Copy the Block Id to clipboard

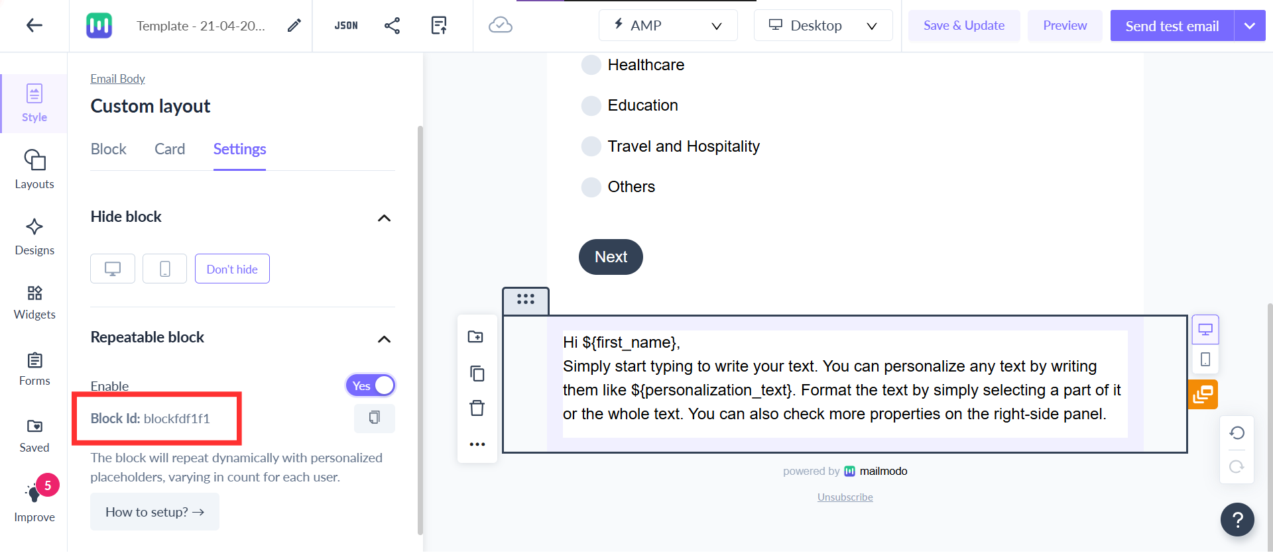click(374, 418)
